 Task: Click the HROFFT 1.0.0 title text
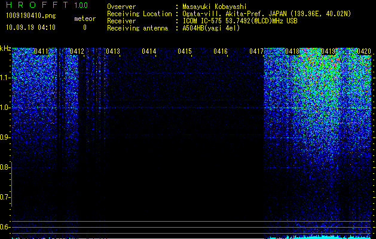(x=47, y=5)
